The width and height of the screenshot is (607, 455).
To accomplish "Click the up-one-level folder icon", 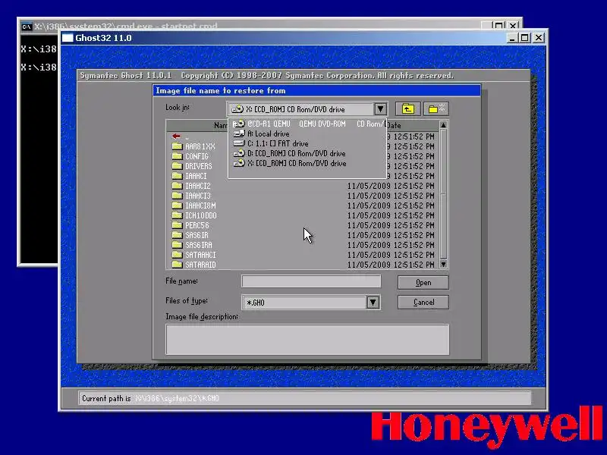I will pyautogui.click(x=407, y=109).
